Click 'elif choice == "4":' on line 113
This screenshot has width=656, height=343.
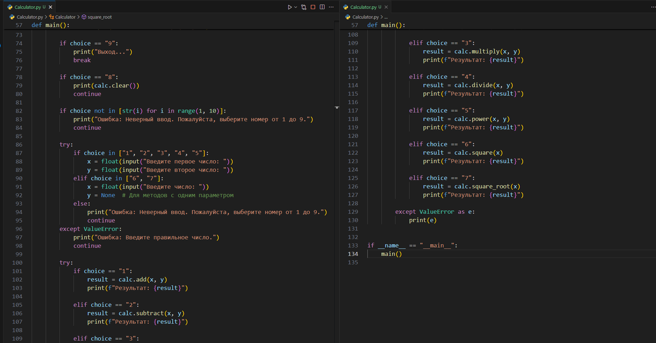point(442,77)
